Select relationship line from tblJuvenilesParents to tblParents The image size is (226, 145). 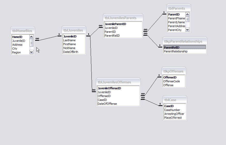pyautogui.click(x=155, y=22)
